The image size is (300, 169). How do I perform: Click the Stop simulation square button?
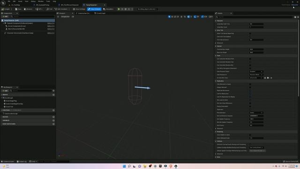click(x=126, y=9)
